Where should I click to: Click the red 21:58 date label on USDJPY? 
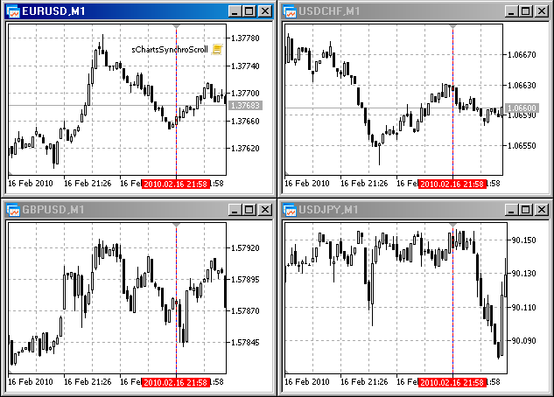click(452, 382)
